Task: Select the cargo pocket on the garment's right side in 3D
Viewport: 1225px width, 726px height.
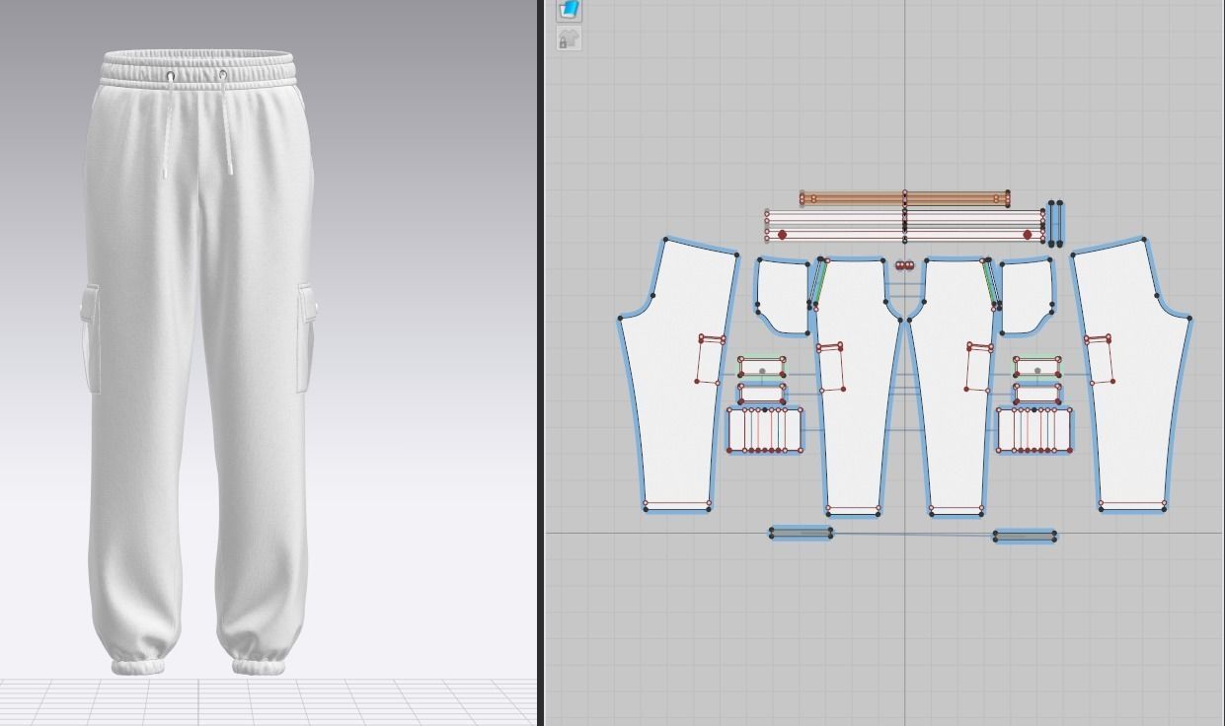Action: tap(306, 338)
